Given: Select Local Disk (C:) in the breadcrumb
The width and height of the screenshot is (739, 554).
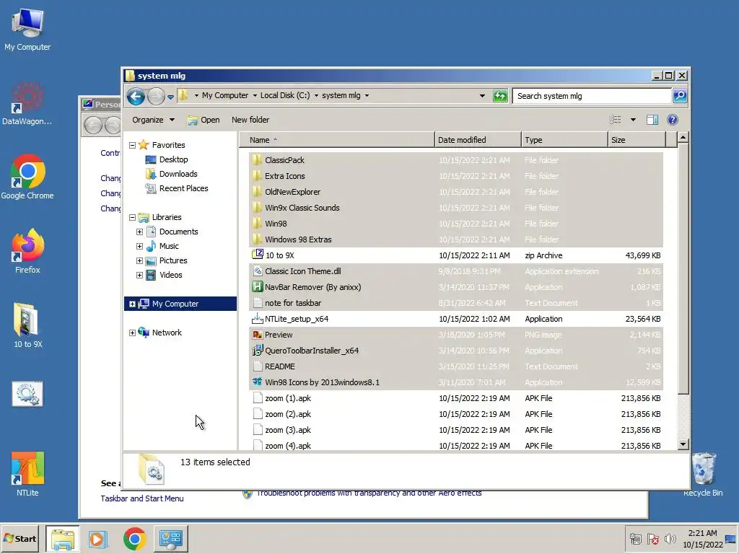Looking at the screenshot, I should click(285, 95).
